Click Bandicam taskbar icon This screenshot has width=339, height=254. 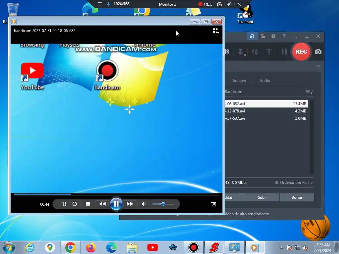point(193,247)
